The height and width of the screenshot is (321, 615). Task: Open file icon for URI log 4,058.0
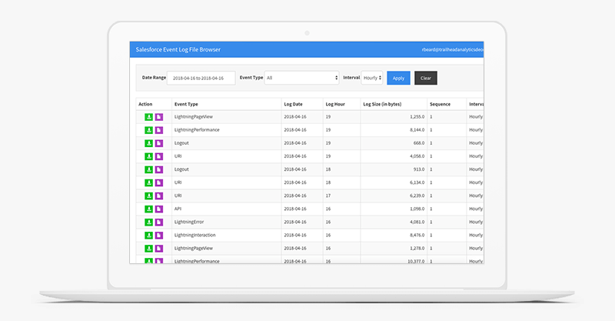point(159,156)
